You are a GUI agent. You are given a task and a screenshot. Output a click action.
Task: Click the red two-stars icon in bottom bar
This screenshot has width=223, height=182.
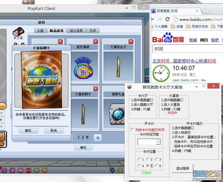click(x=28, y=170)
